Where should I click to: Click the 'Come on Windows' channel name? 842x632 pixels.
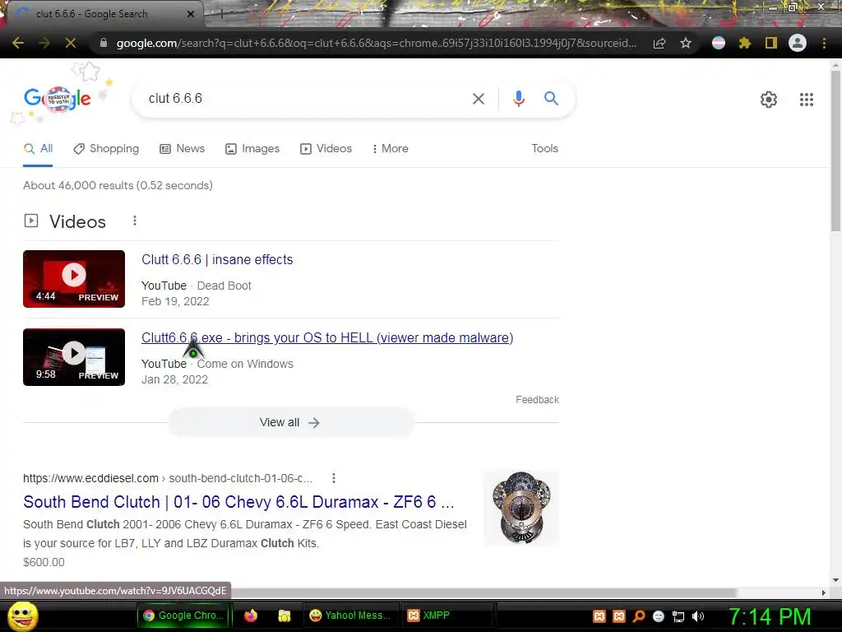(x=245, y=364)
